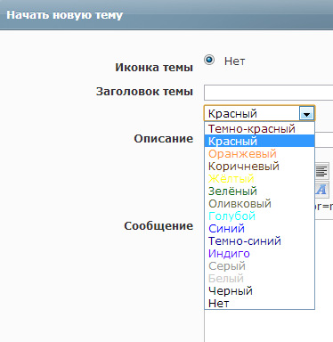Screen dimensions: 333x342
Task: Collapse the "Красный" color dropdown arrow
Action: tap(306, 113)
